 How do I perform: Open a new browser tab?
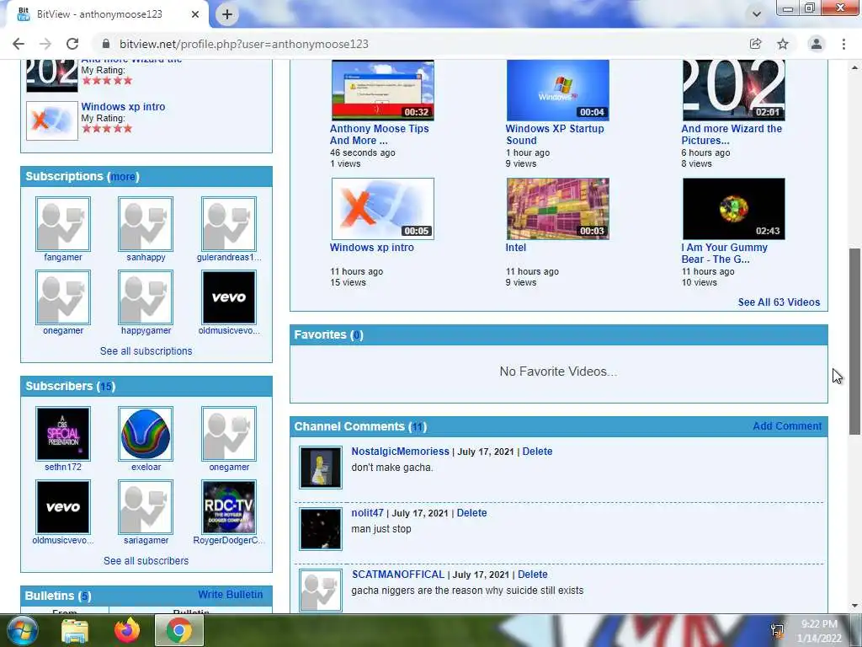(227, 14)
